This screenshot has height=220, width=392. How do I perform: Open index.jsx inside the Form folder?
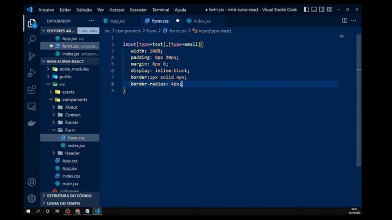(x=70, y=145)
